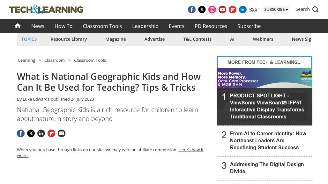328x184 pixels.
Task: Select the Webinars topic tab
Action: (263, 39)
